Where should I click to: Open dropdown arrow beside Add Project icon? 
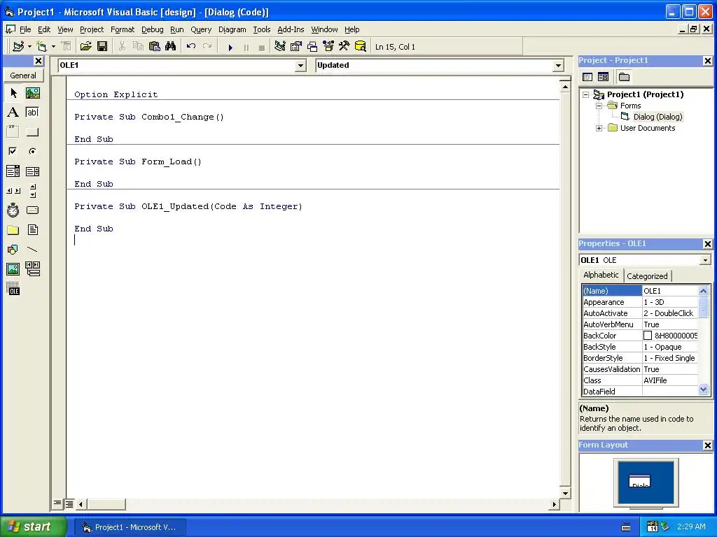29,47
